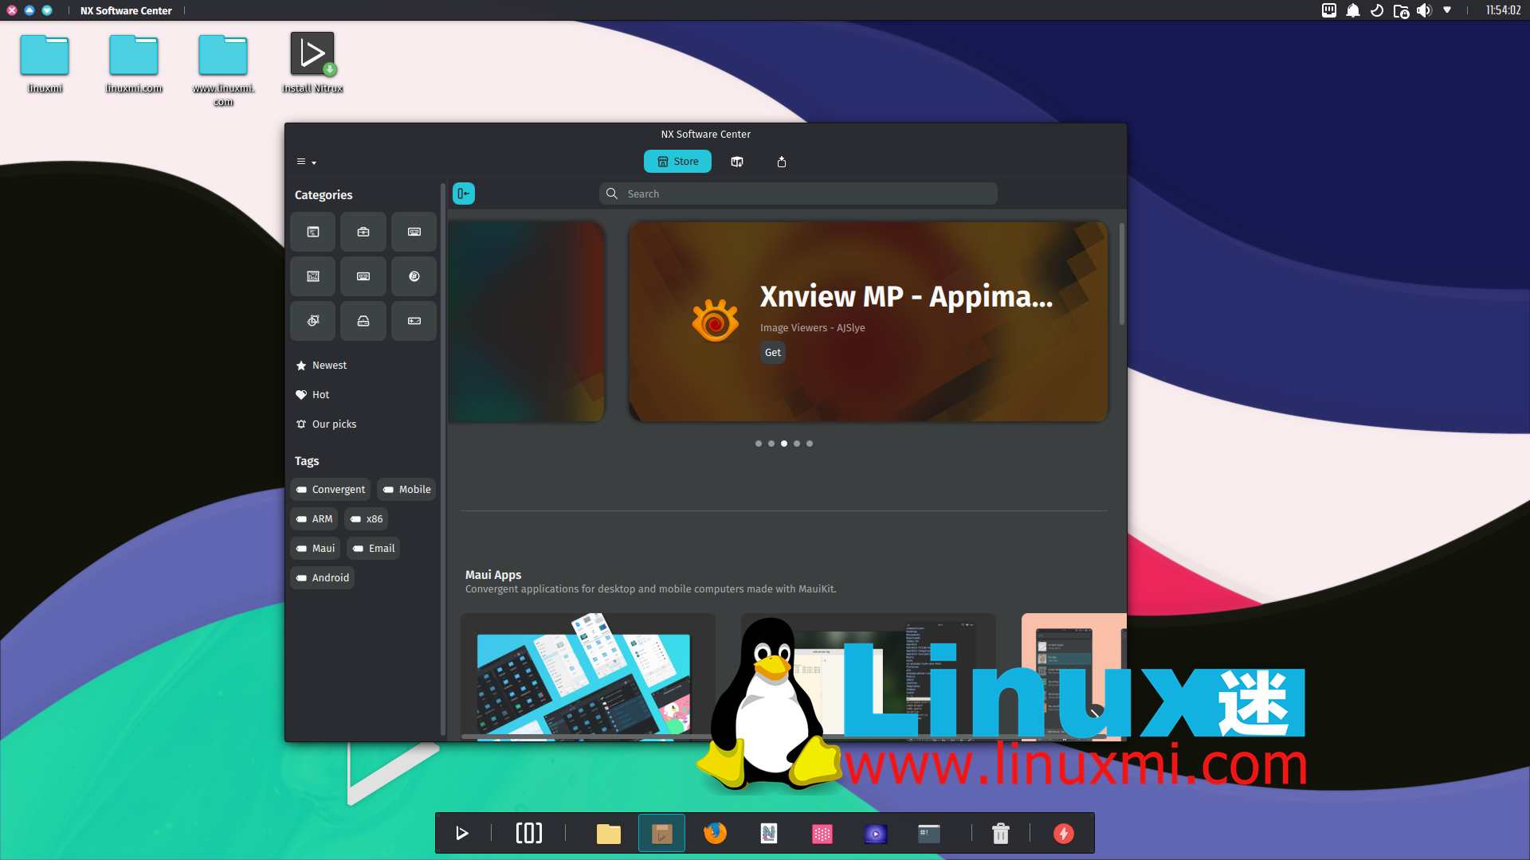The height and width of the screenshot is (860, 1530).
Task: Select the terminal-window category icon
Action: (313, 232)
